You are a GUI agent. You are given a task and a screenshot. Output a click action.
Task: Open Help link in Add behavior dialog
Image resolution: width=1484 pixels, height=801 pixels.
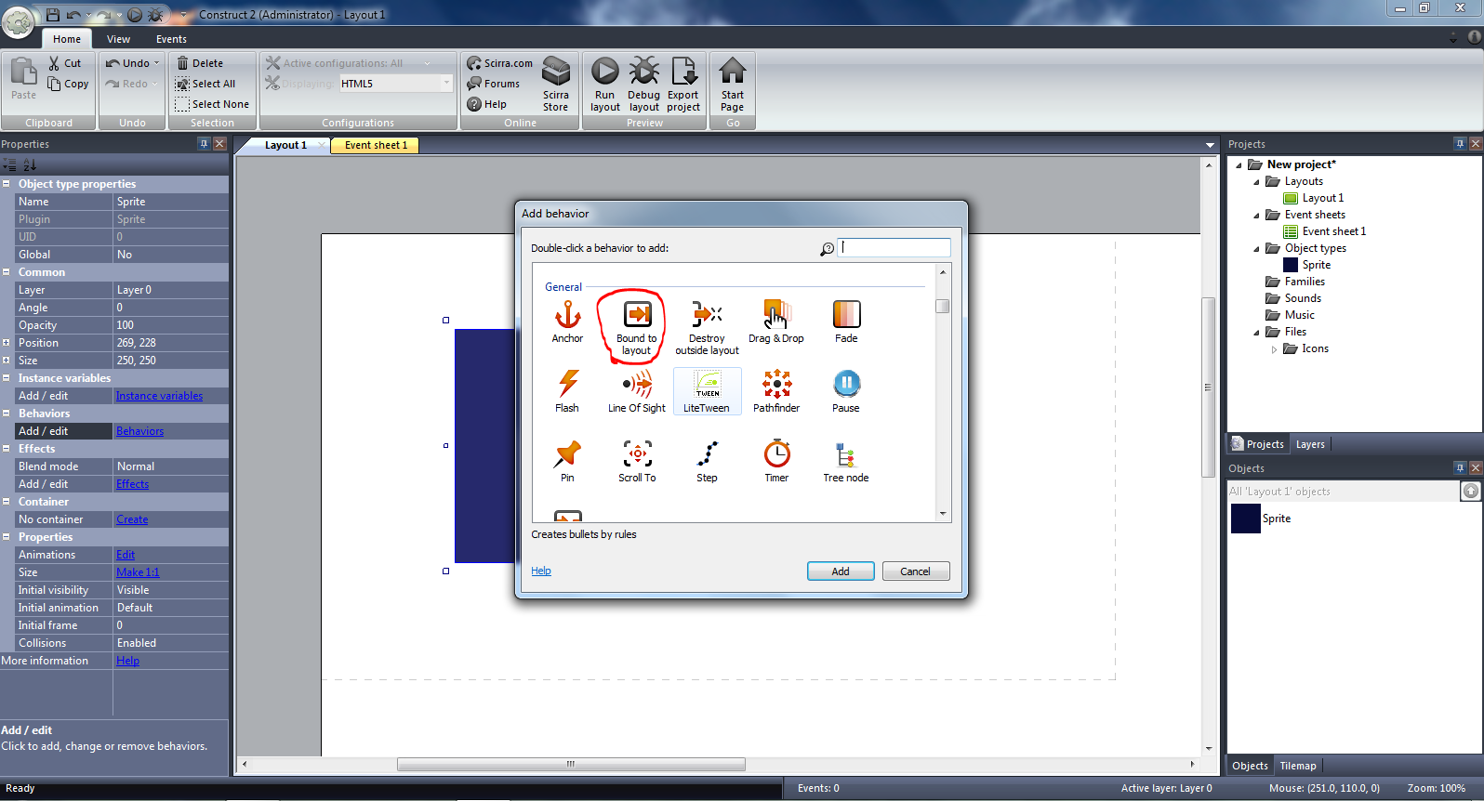tap(541, 571)
